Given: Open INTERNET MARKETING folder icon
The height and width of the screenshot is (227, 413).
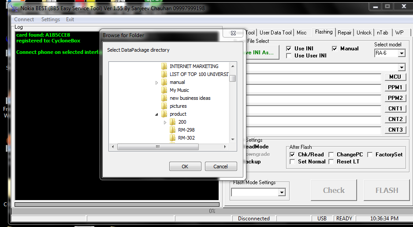Looking at the screenshot, I should (164, 66).
